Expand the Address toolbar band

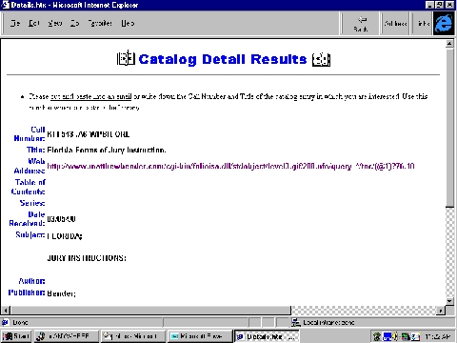[x=395, y=24]
